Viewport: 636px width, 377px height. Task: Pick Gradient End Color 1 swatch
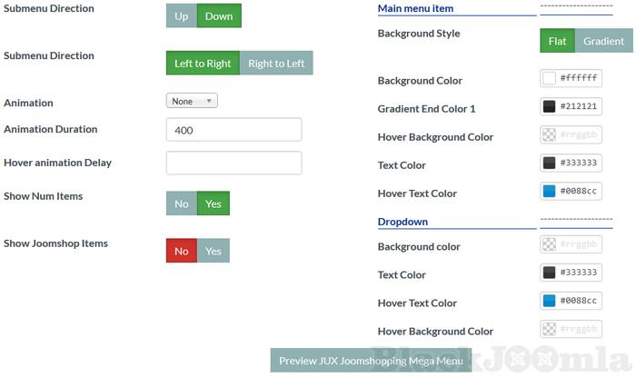549,107
